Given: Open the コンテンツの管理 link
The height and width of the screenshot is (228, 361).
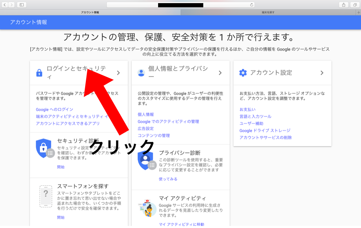Looking at the screenshot, I should (154, 136).
